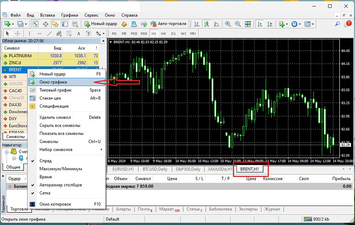
Task: Toggle Время column in context menu
Action: click(x=45, y=177)
